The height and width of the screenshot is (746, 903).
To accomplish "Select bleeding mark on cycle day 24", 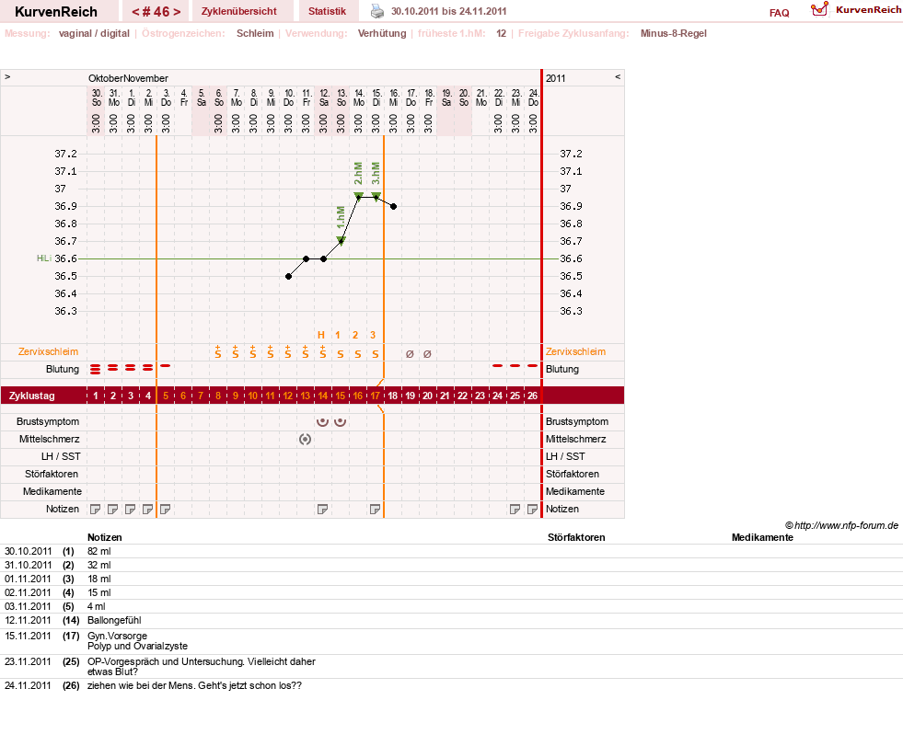I will tap(498, 365).
